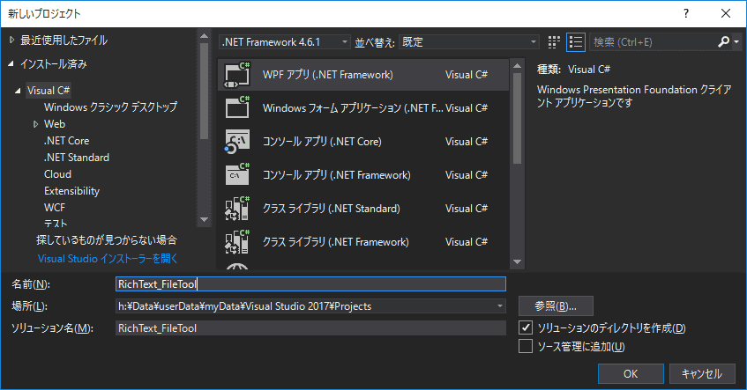Viewport: 747px width, 390px height.
Task: Select the テスト category
Action: (56, 224)
